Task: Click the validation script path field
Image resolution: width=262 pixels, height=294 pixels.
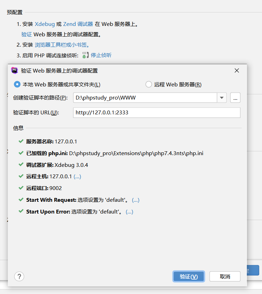Action: pyautogui.click(x=145, y=97)
